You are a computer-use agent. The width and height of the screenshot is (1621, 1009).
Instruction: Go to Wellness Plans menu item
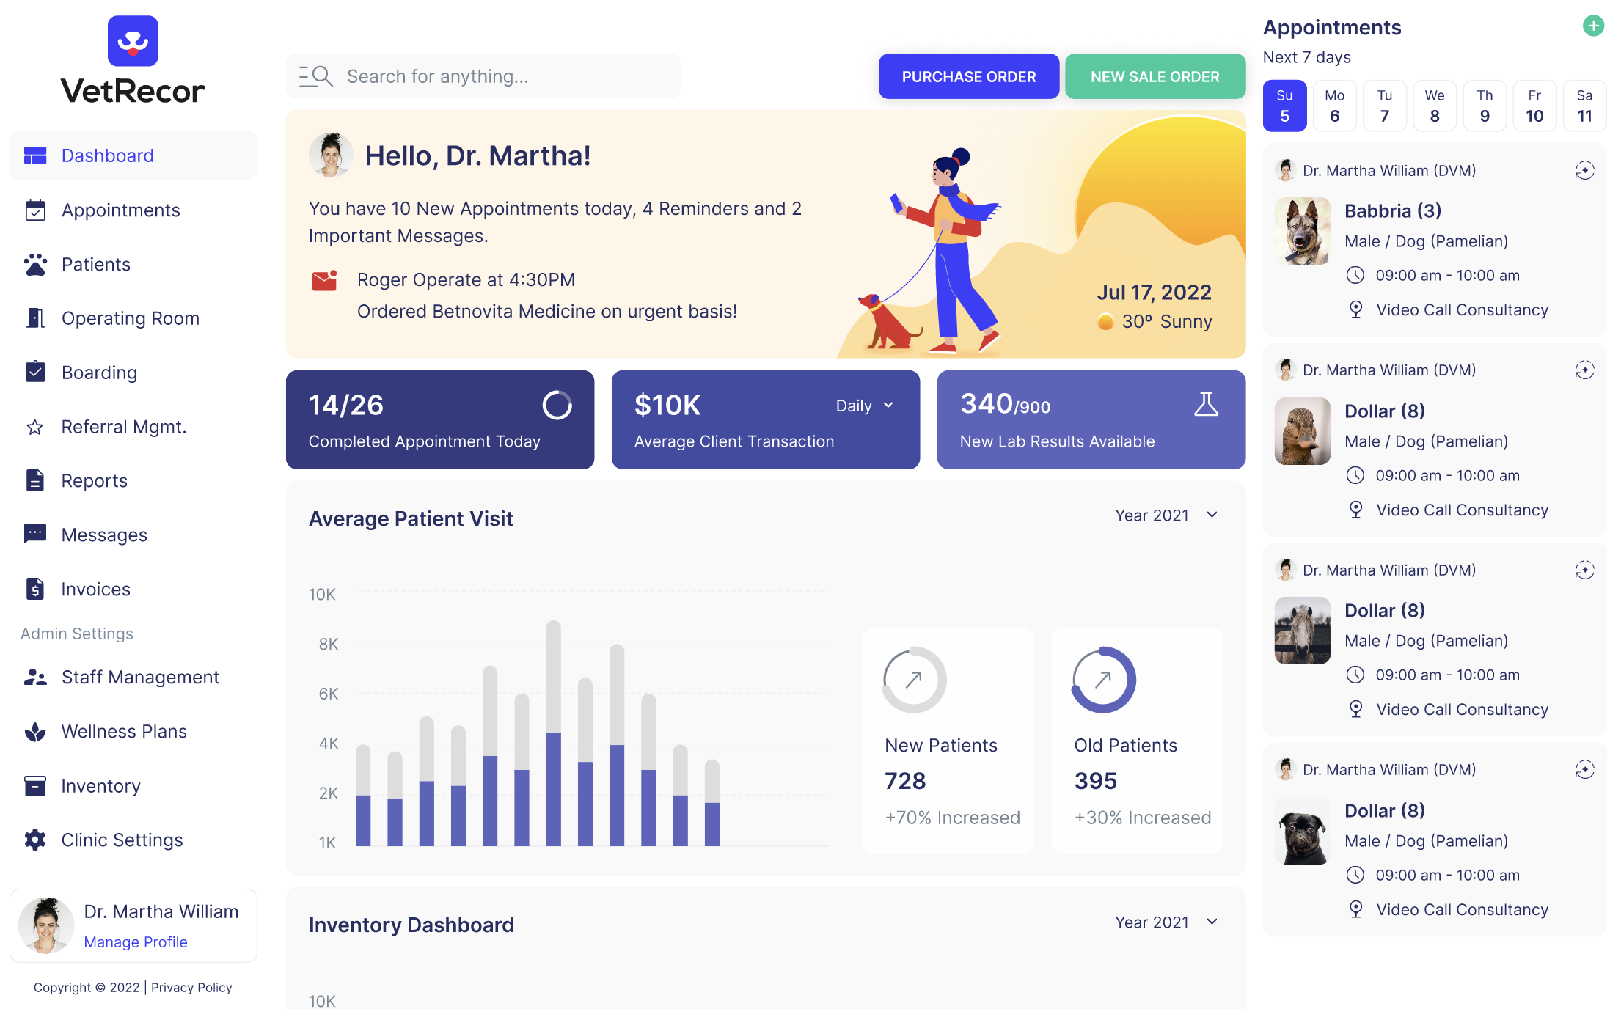pos(124,731)
